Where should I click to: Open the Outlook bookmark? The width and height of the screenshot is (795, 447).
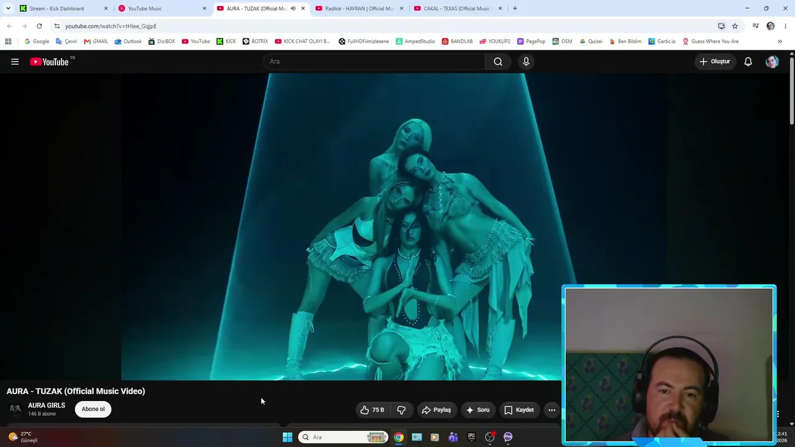click(128, 42)
